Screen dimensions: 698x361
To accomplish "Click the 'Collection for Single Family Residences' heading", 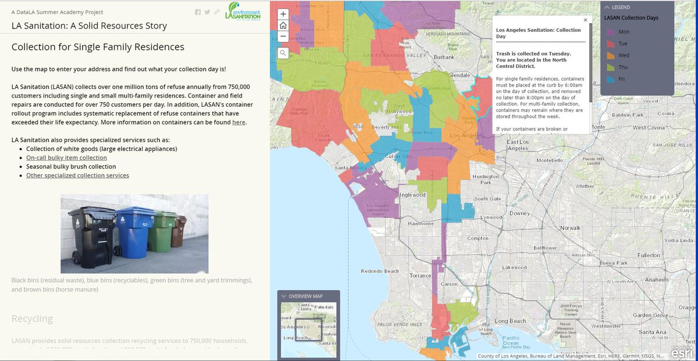I will 98,47.
